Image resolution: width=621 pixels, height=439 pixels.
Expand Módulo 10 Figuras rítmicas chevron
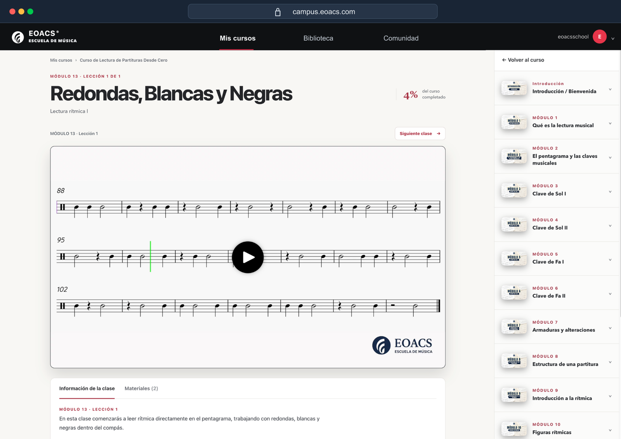pyautogui.click(x=610, y=430)
